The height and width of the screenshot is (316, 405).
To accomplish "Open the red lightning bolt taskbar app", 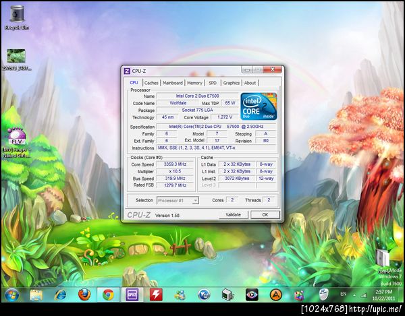I will (156, 295).
